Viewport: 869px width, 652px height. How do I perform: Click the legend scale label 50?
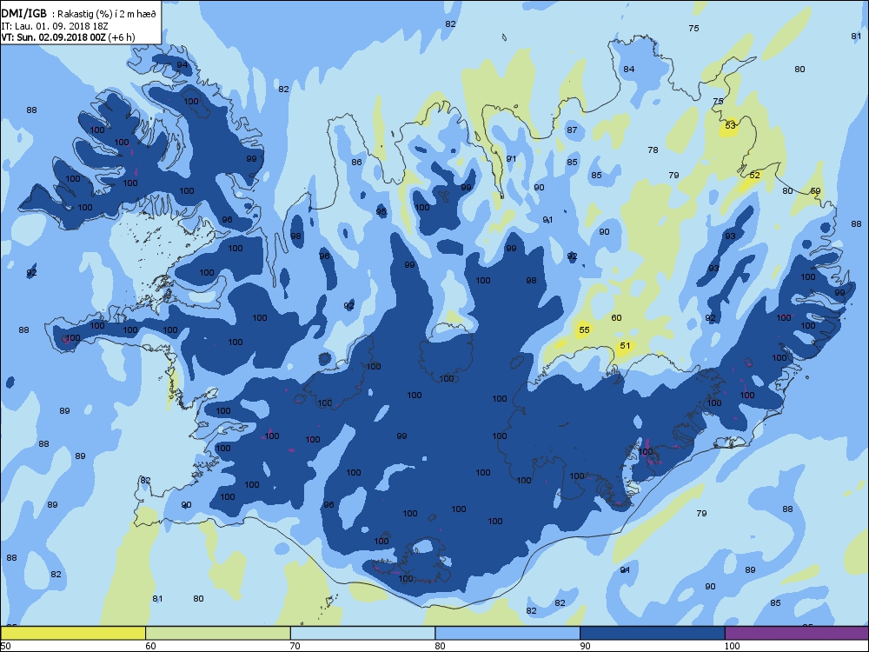pyautogui.click(x=6, y=646)
